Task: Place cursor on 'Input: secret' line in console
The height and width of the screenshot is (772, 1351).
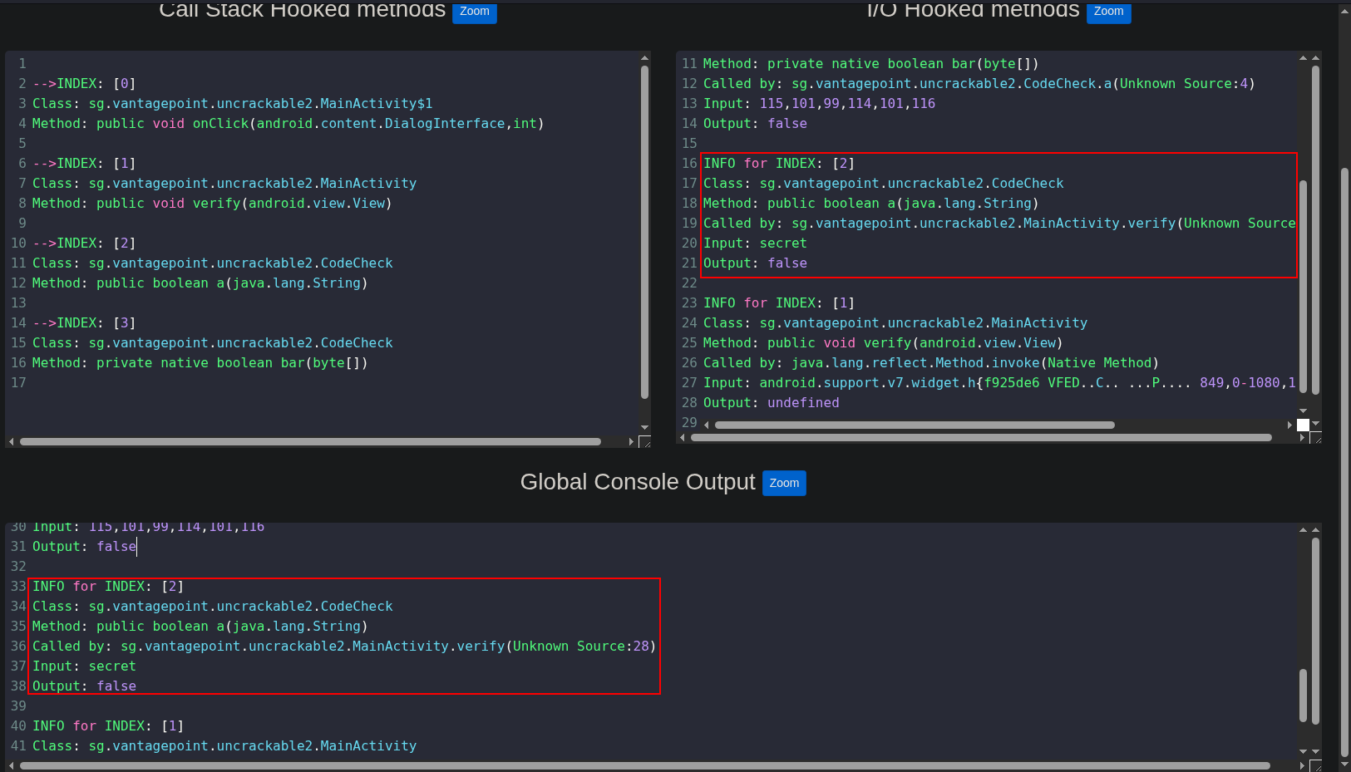Action: (x=112, y=666)
